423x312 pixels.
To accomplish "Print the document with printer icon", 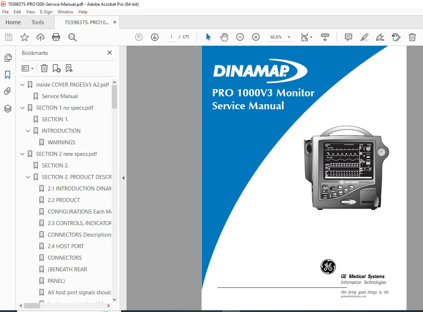I will tap(56, 37).
